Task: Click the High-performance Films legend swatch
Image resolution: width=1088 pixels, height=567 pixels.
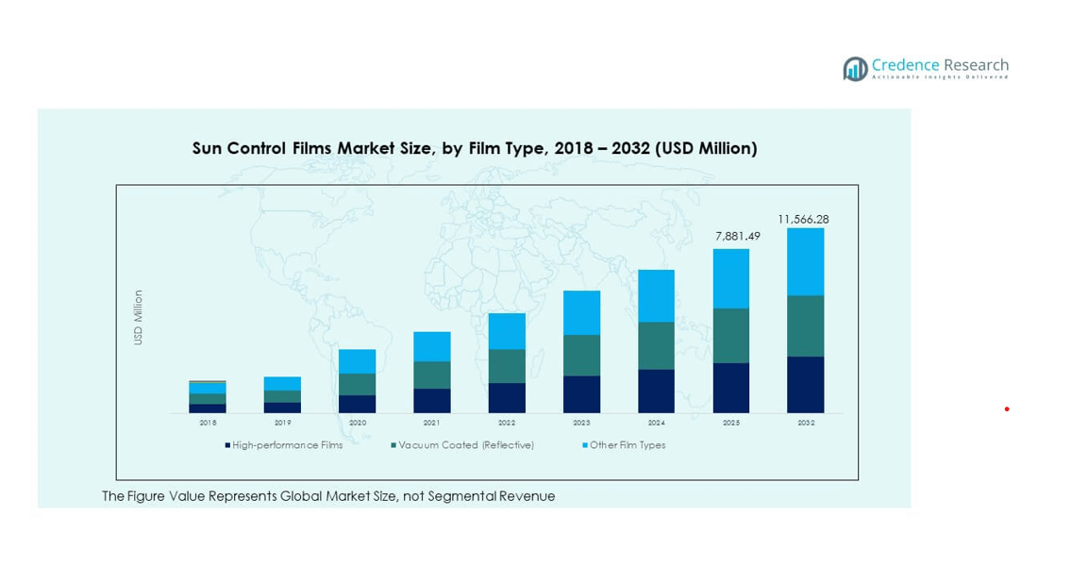Action: pos(227,445)
